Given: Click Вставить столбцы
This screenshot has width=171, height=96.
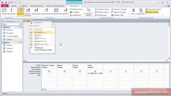Looking at the screenshot, I should coord(119,9).
